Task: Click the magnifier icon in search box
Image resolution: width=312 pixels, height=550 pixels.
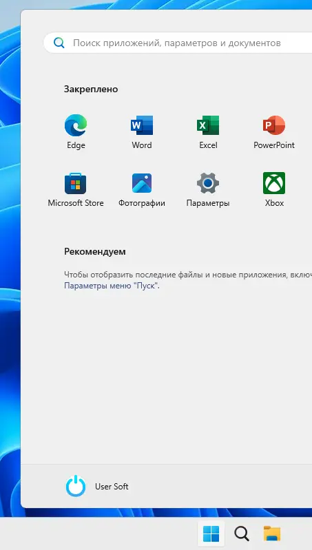Action: click(x=59, y=43)
